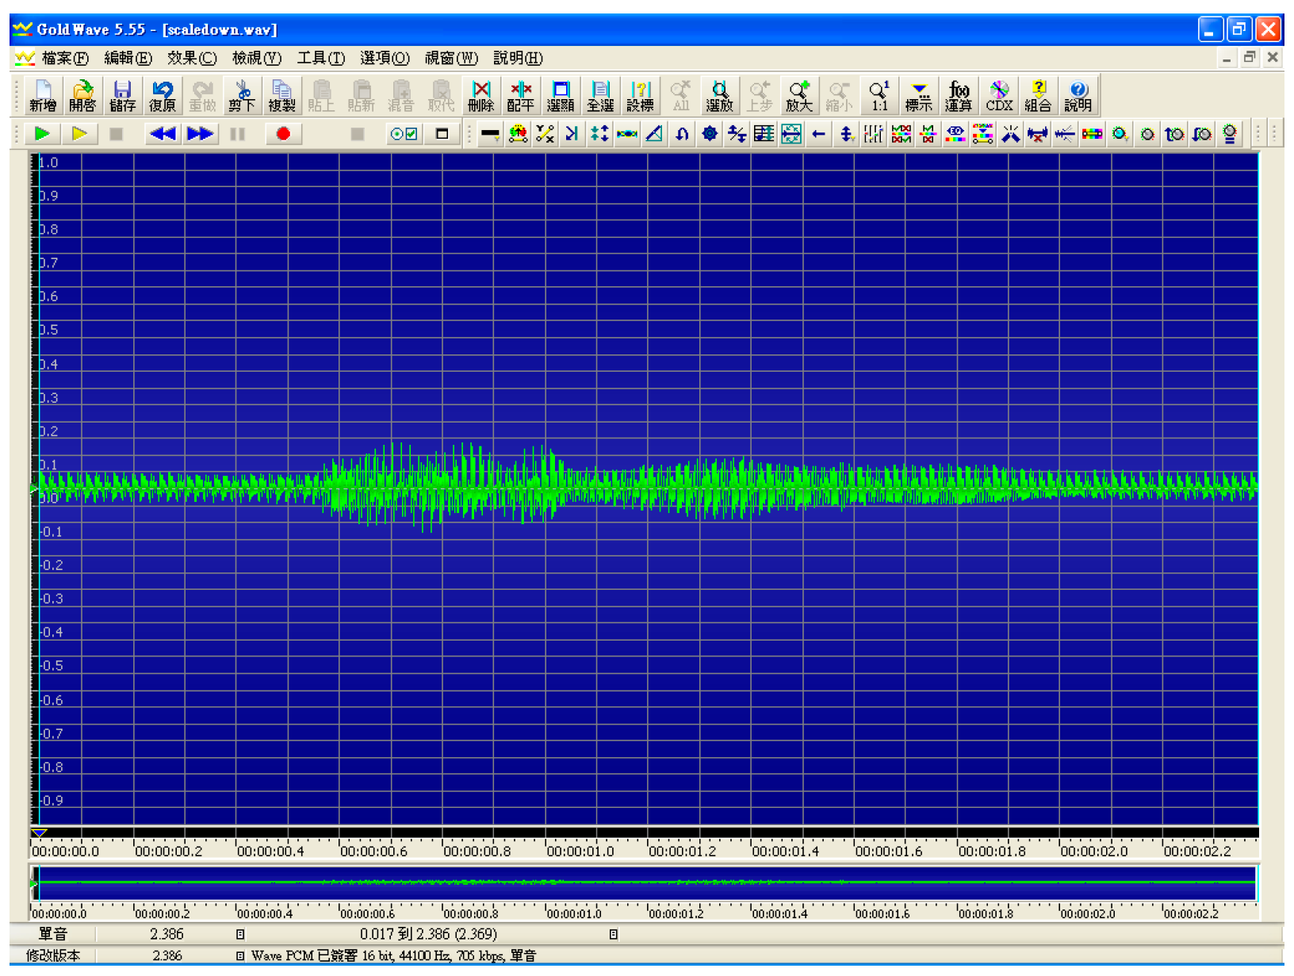Click the blue fast forward button

tap(200, 134)
